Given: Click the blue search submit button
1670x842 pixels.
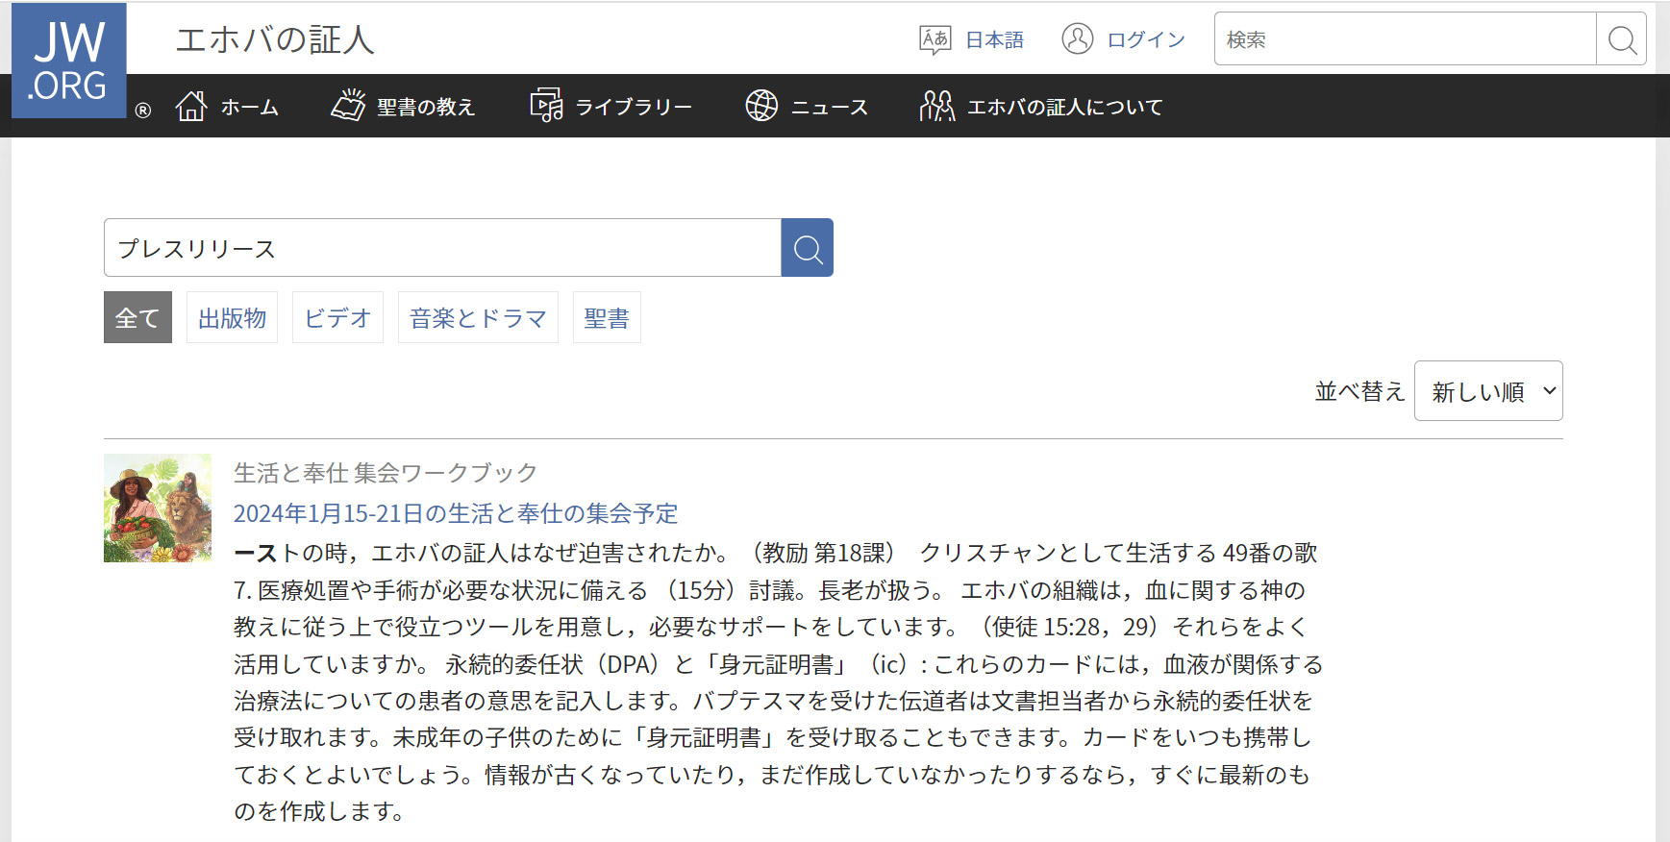Looking at the screenshot, I should coord(808,248).
